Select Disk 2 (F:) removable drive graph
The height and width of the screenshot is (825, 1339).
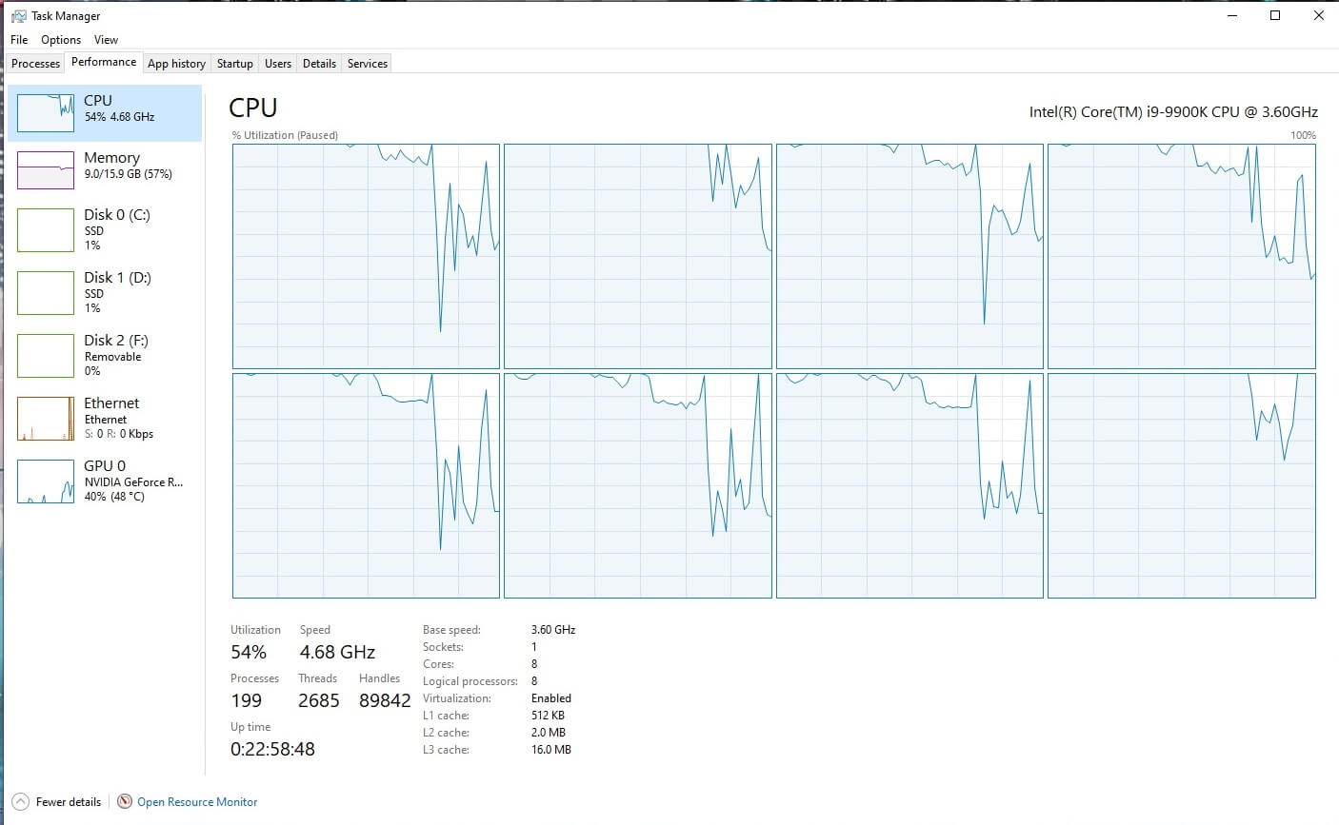(x=46, y=356)
